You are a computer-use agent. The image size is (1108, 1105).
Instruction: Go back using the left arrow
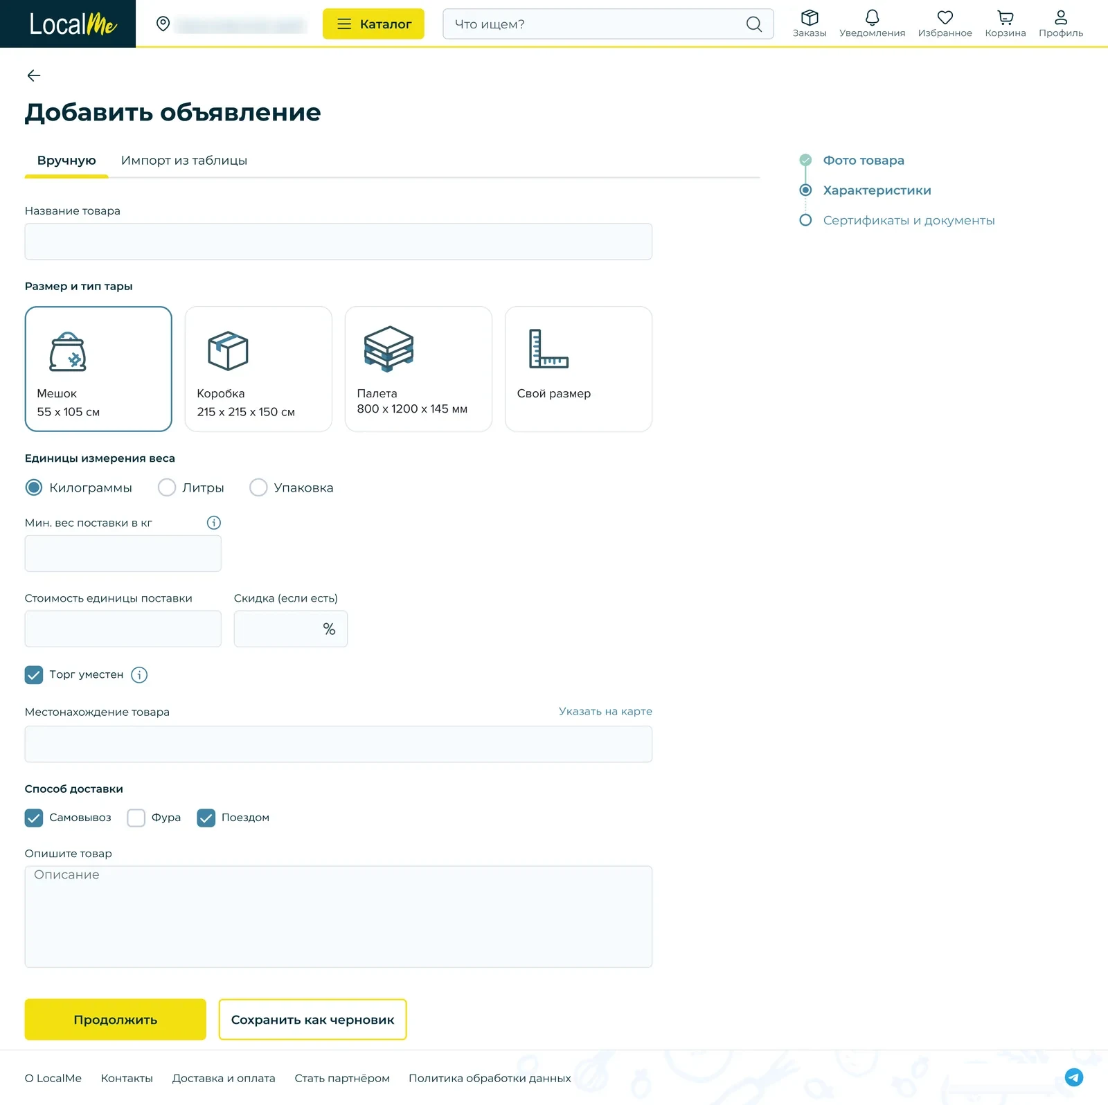click(33, 75)
